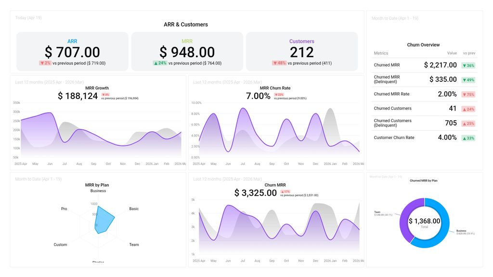This screenshot has width=493, height=277.
Task: Click the 75% badge next to Churned MRR Rate
Action: [x=468, y=94]
